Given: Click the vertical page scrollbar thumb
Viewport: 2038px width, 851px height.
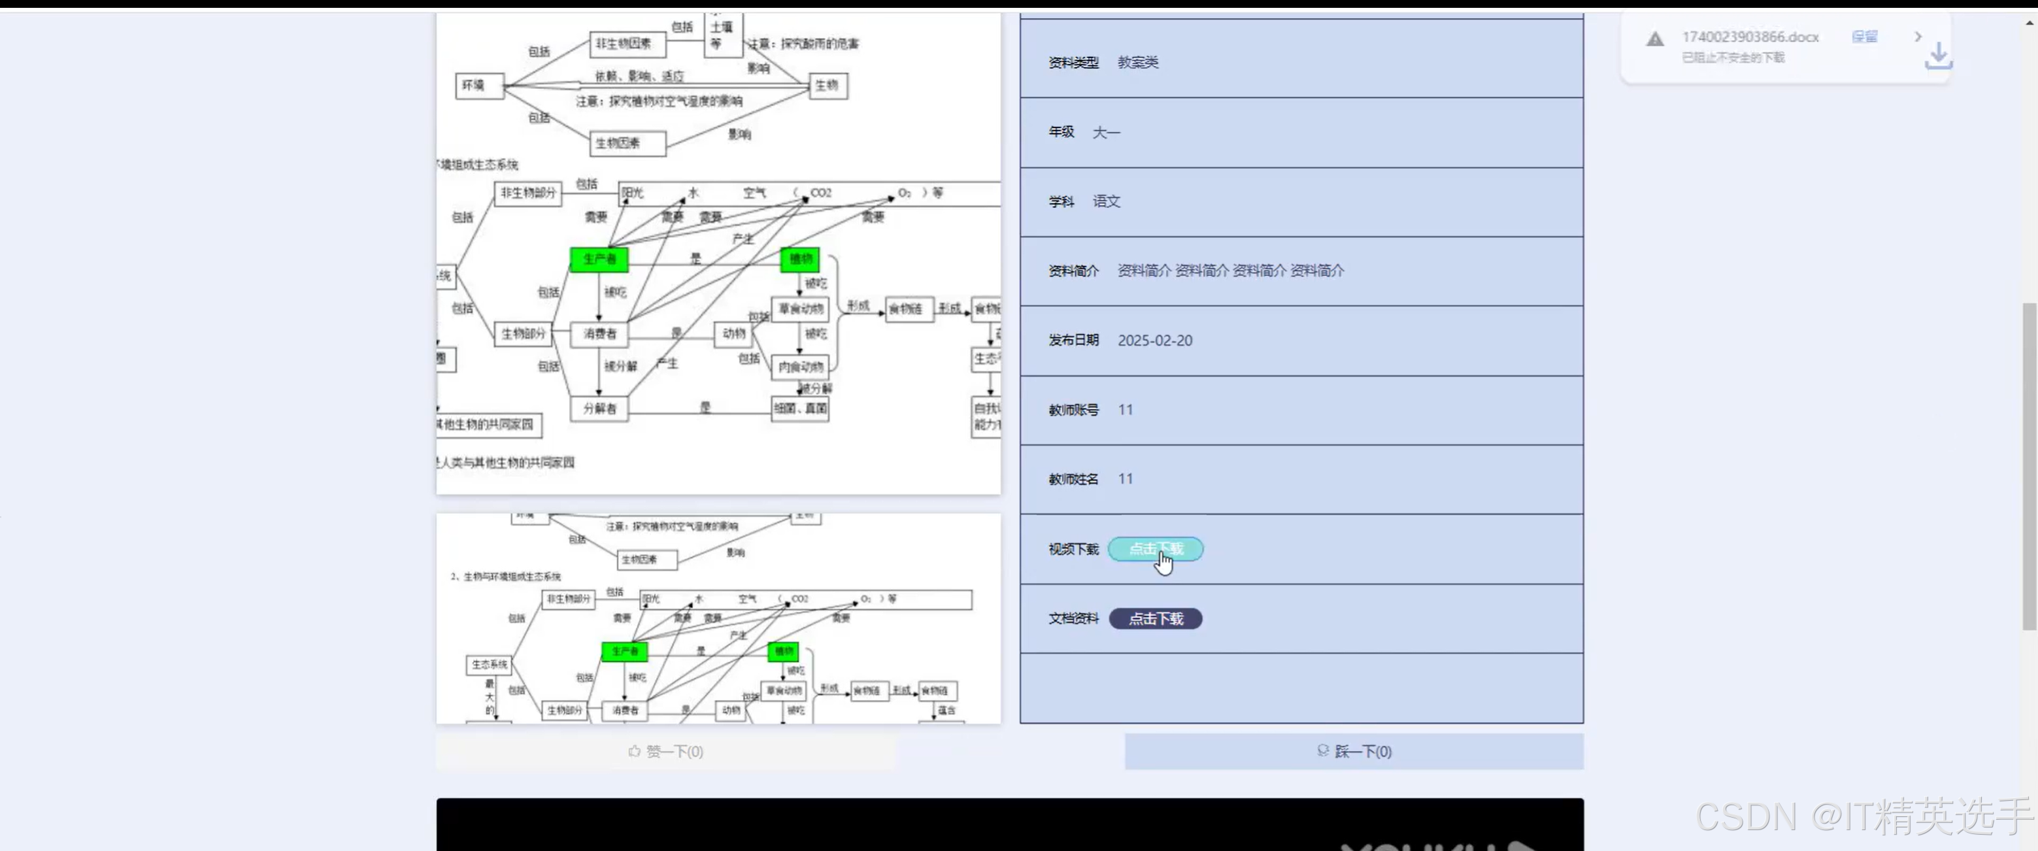Looking at the screenshot, I should [2028, 465].
